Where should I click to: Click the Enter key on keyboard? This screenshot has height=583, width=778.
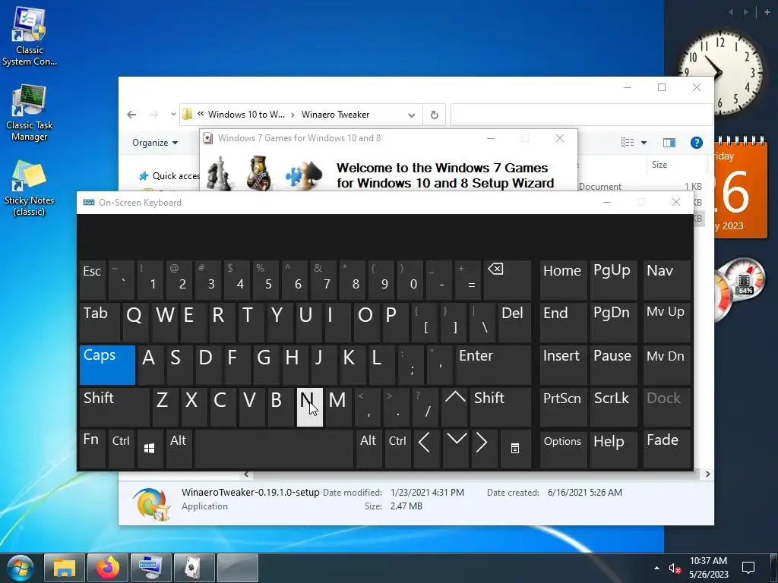pos(493,365)
